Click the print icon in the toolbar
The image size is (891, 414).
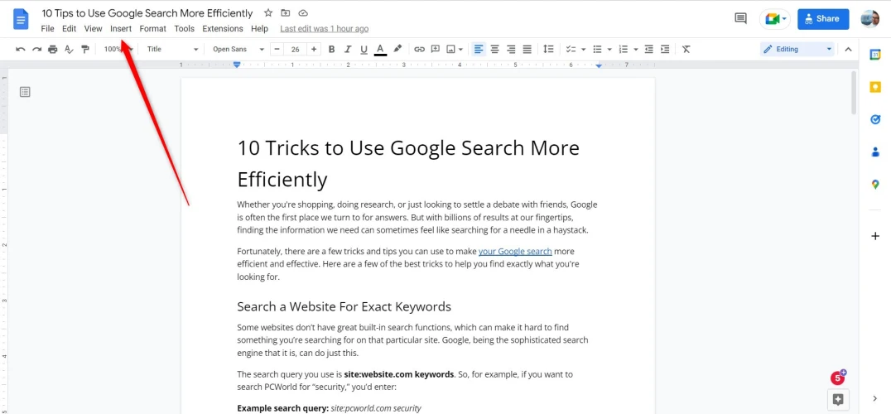[x=53, y=50]
